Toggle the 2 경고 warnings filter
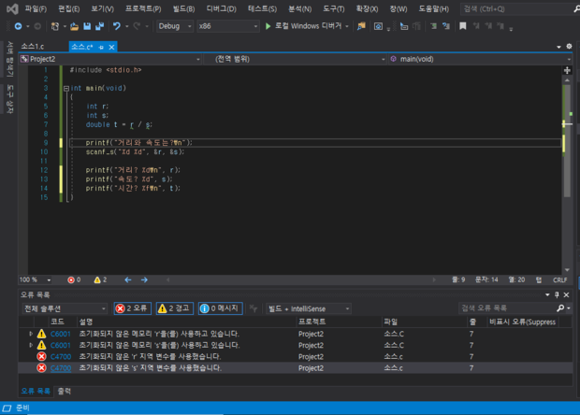580x415 pixels. tap(175, 308)
